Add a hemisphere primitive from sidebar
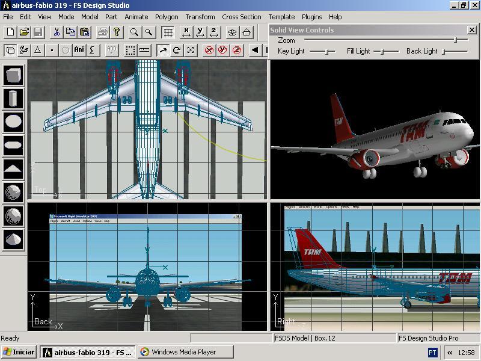 [x=13, y=216]
